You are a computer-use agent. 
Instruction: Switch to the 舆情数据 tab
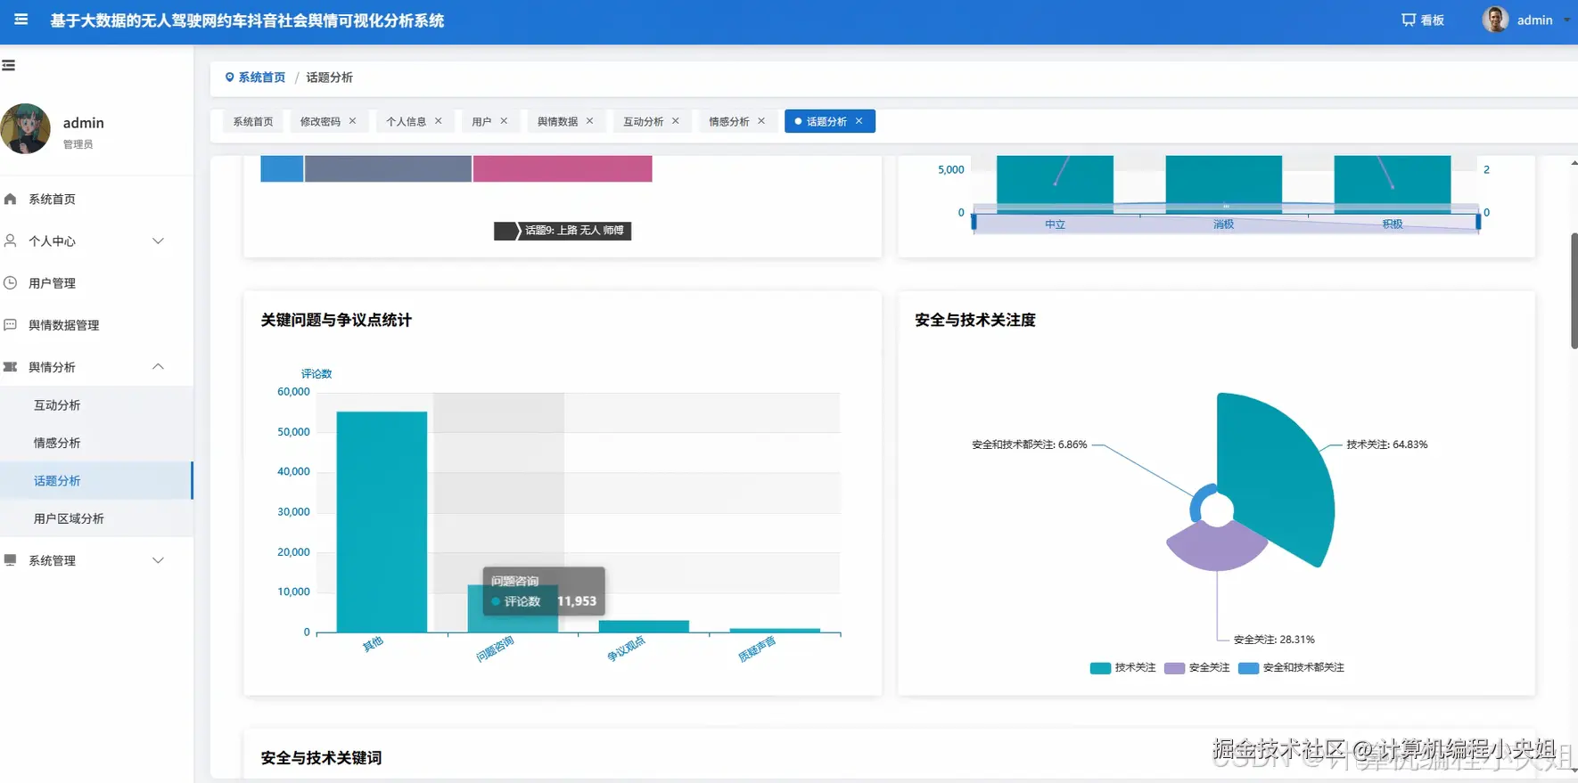pos(557,121)
